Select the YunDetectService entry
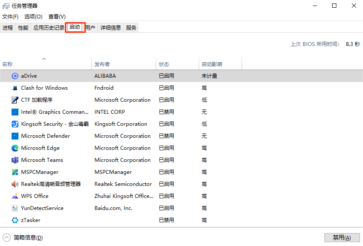Viewport: 363px width, 246px height. click(42, 208)
